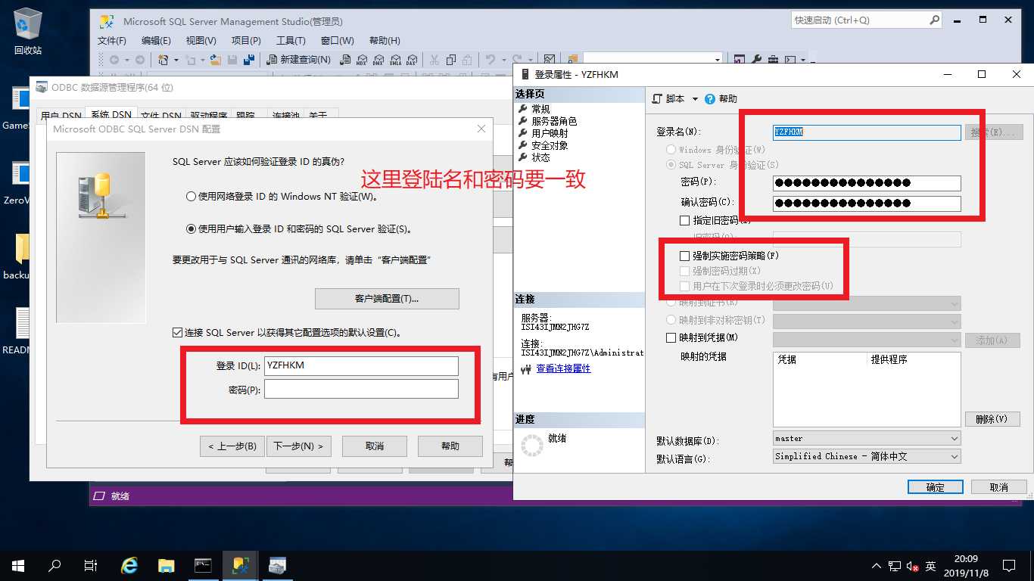Toggle 连接 SQL Server 以获得默认设置 checkbox

(177, 332)
